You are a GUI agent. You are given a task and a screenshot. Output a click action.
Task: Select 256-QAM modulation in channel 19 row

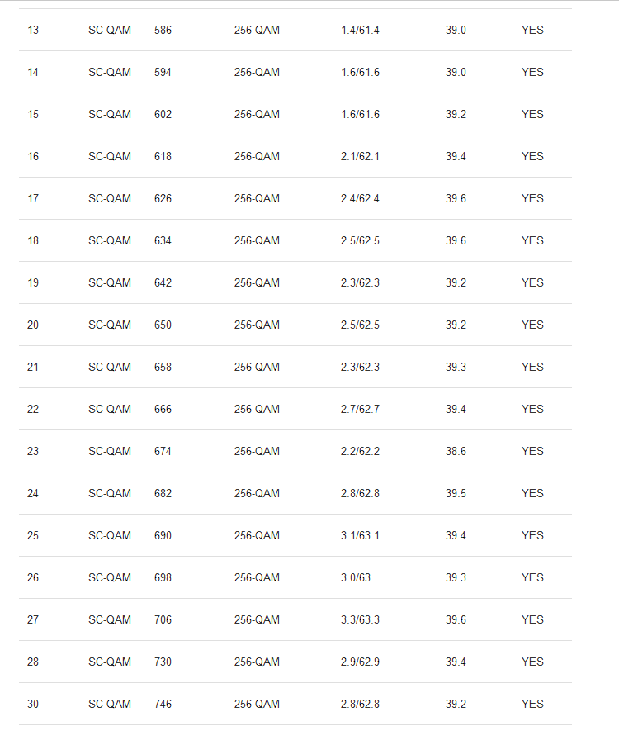257,282
